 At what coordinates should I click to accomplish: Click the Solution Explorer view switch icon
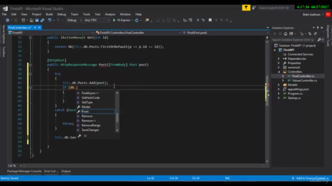point(292,34)
